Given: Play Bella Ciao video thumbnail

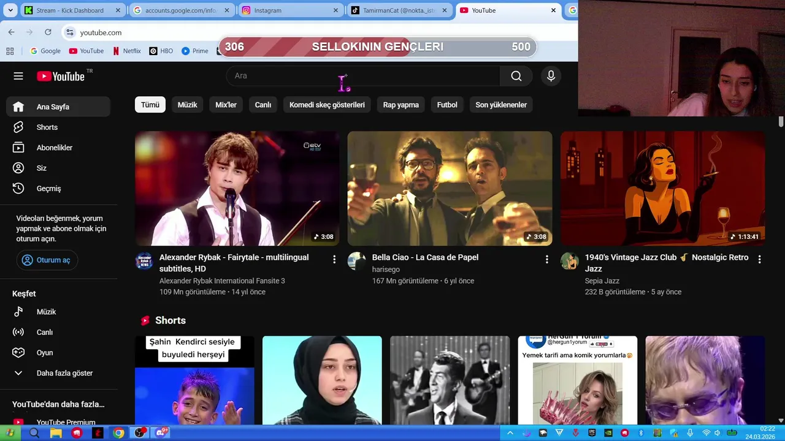Looking at the screenshot, I should point(450,189).
